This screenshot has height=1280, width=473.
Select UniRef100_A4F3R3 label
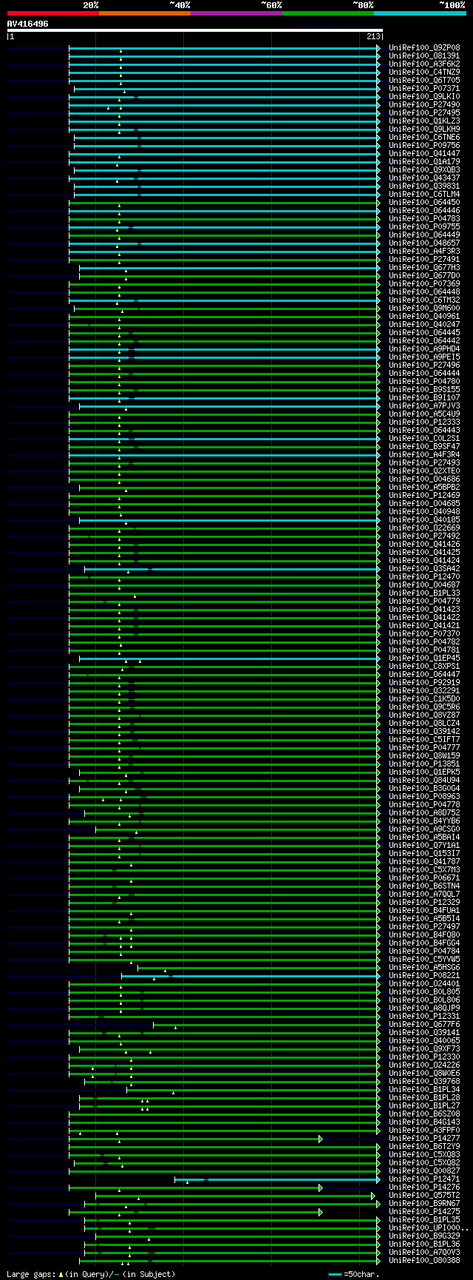point(424,252)
